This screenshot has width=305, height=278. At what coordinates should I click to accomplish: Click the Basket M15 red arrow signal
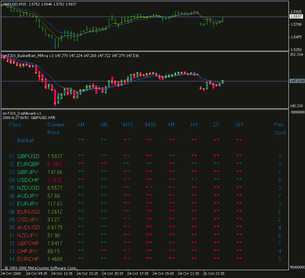click(126, 139)
